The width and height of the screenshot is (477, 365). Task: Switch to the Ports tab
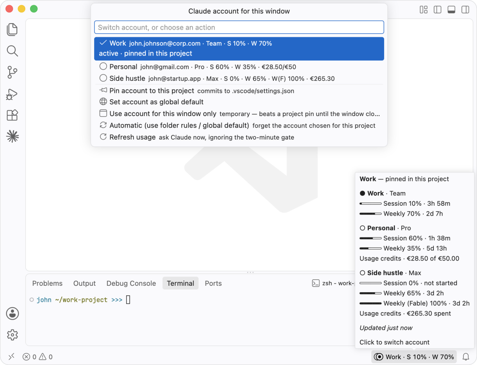pyautogui.click(x=213, y=283)
